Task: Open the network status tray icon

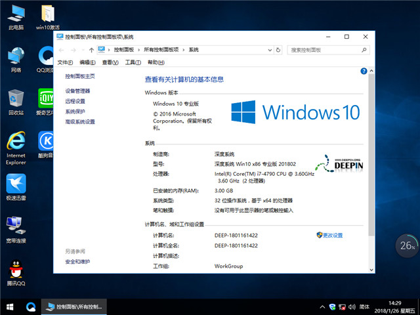Action: pos(342,307)
